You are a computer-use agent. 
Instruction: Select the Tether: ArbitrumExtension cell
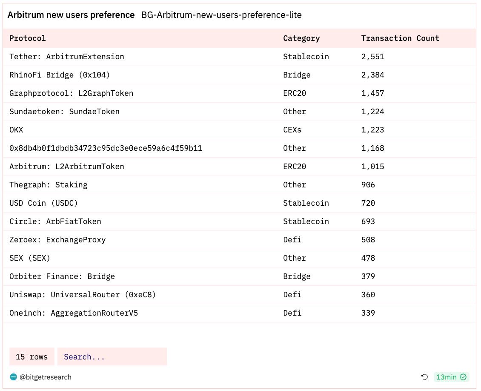(x=66, y=57)
